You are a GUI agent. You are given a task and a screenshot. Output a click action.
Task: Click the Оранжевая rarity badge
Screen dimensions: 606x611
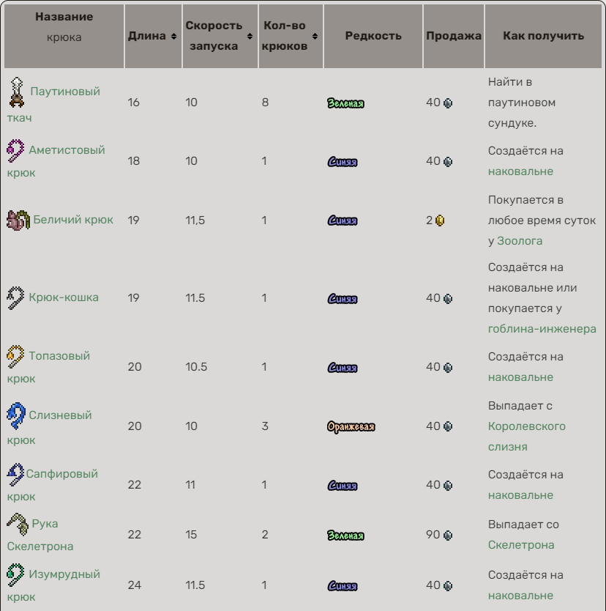click(x=351, y=426)
